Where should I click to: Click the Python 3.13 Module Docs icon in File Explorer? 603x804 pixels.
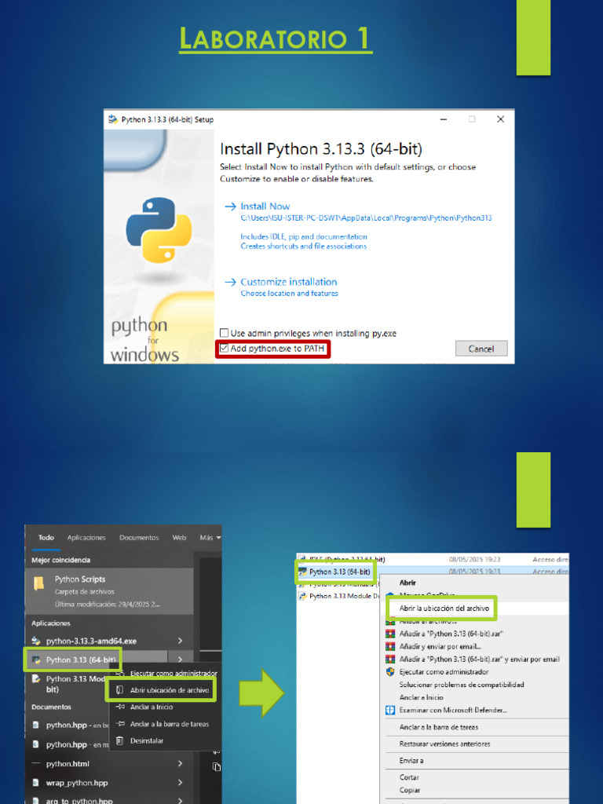pyautogui.click(x=302, y=596)
